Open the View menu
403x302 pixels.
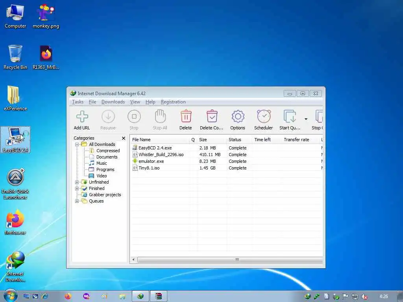135,102
